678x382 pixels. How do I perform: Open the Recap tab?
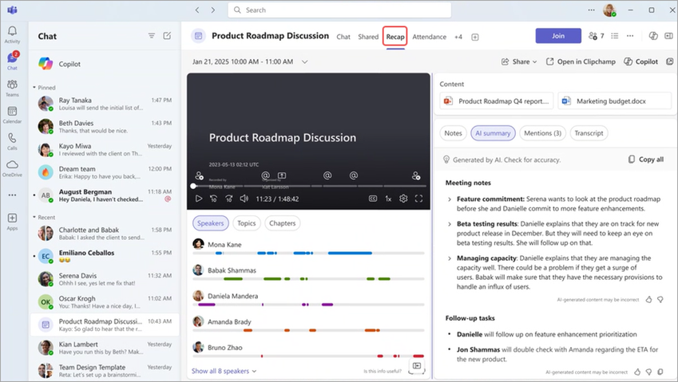coord(395,37)
